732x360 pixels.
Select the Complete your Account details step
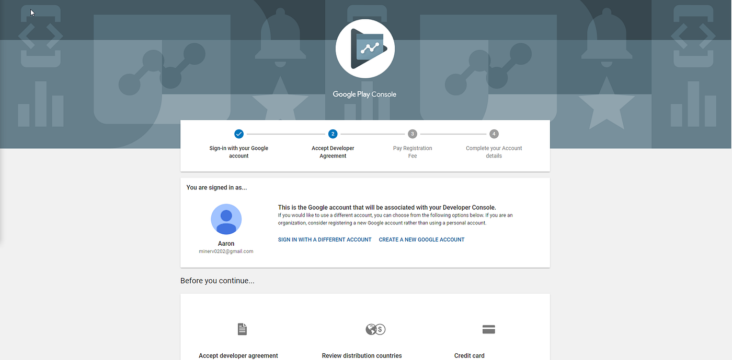coord(494,152)
